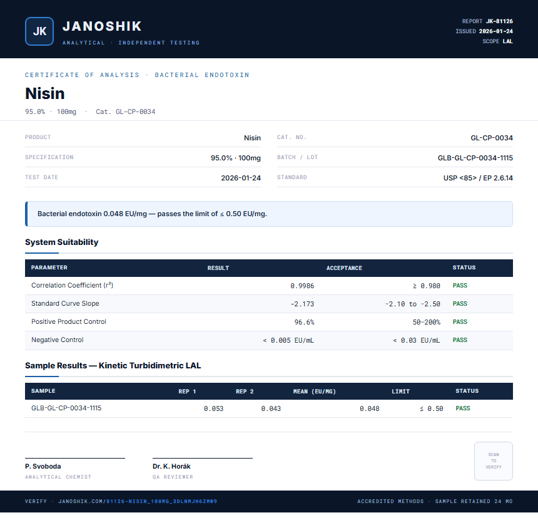Click Standard Curve Slope row label

click(65, 303)
